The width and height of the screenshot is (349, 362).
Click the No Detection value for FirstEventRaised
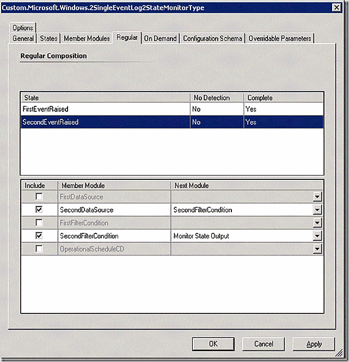pos(196,109)
